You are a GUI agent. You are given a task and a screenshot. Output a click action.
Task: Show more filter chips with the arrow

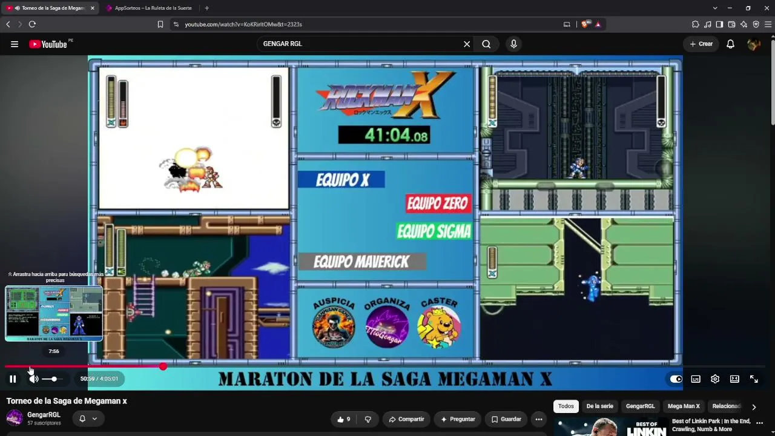(x=754, y=407)
